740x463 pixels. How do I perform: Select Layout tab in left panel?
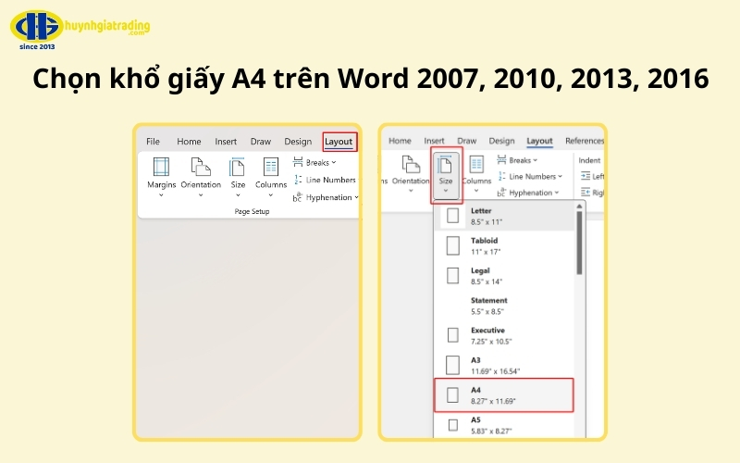pyautogui.click(x=339, y=142)
